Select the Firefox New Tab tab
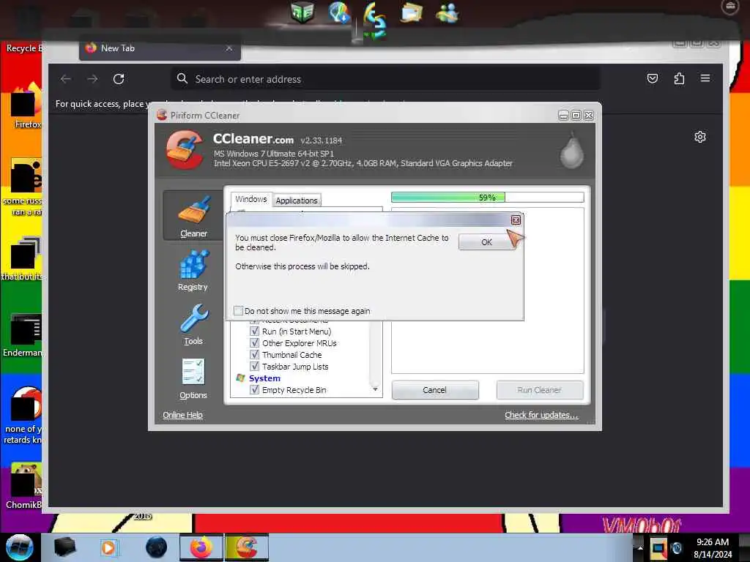This screenshot has width=750, height=562. pyautogui.click(x=160, y=48)
